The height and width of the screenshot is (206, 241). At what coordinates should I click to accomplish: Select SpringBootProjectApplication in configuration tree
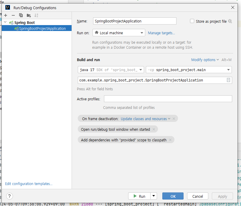pos(37,28)
